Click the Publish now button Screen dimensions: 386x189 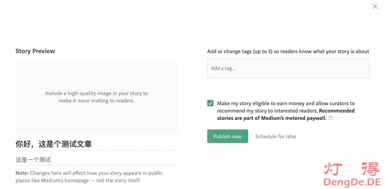click(227, 136)
